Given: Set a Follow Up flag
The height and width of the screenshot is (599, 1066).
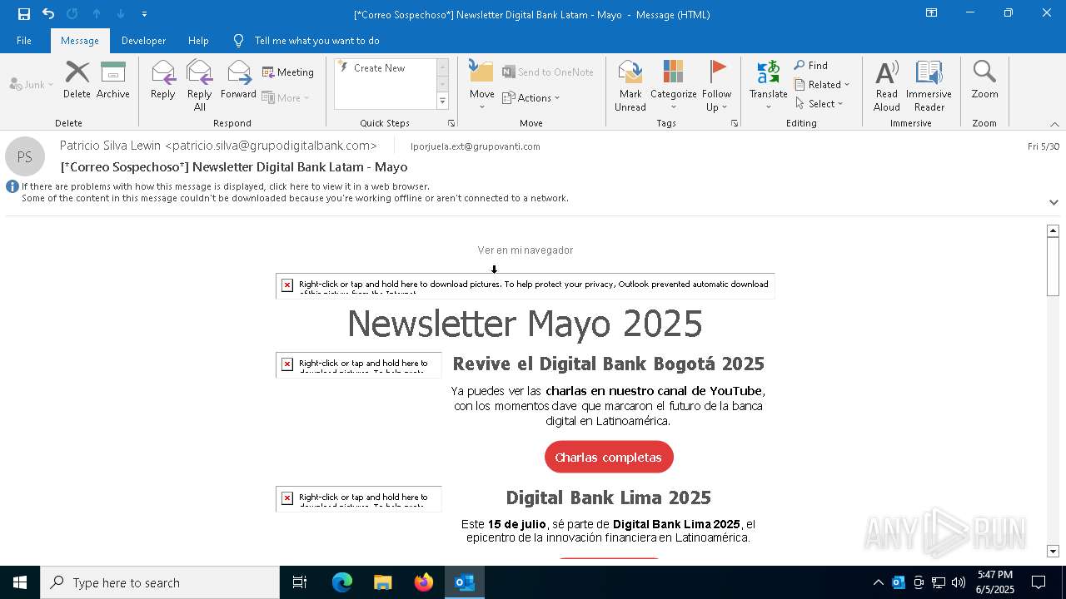Looking at the screenshot, I should (716, 86).
